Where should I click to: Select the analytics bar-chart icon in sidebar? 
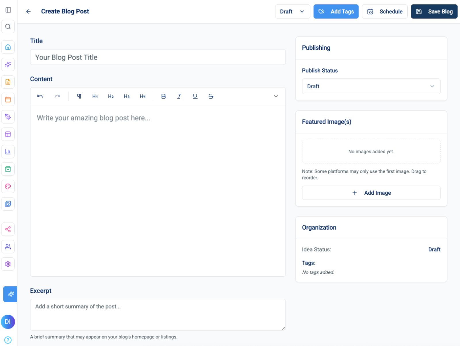point(8,152)
